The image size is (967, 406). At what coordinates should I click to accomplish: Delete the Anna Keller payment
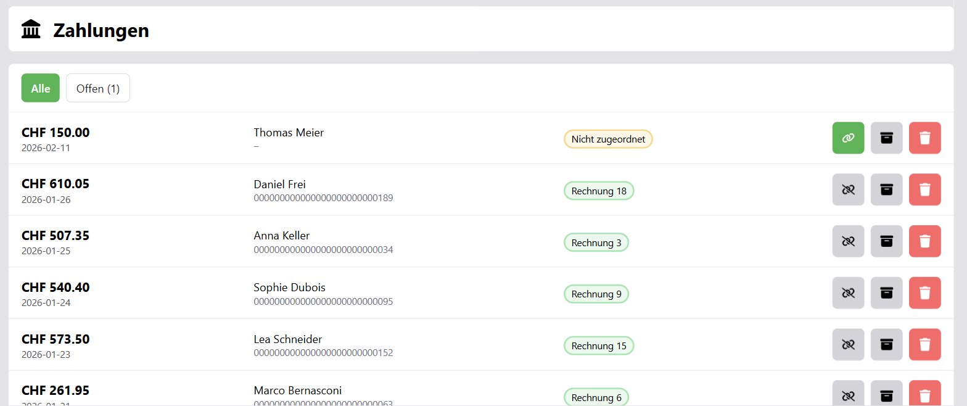tap(924, 241)
